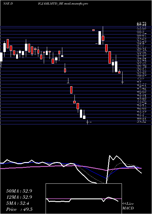152x214 pixels.
Task: Click the '12MA : 52.9' label
Action: [19, 197]
